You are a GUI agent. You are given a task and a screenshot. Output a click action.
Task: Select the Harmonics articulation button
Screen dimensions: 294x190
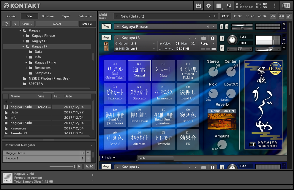164,93
